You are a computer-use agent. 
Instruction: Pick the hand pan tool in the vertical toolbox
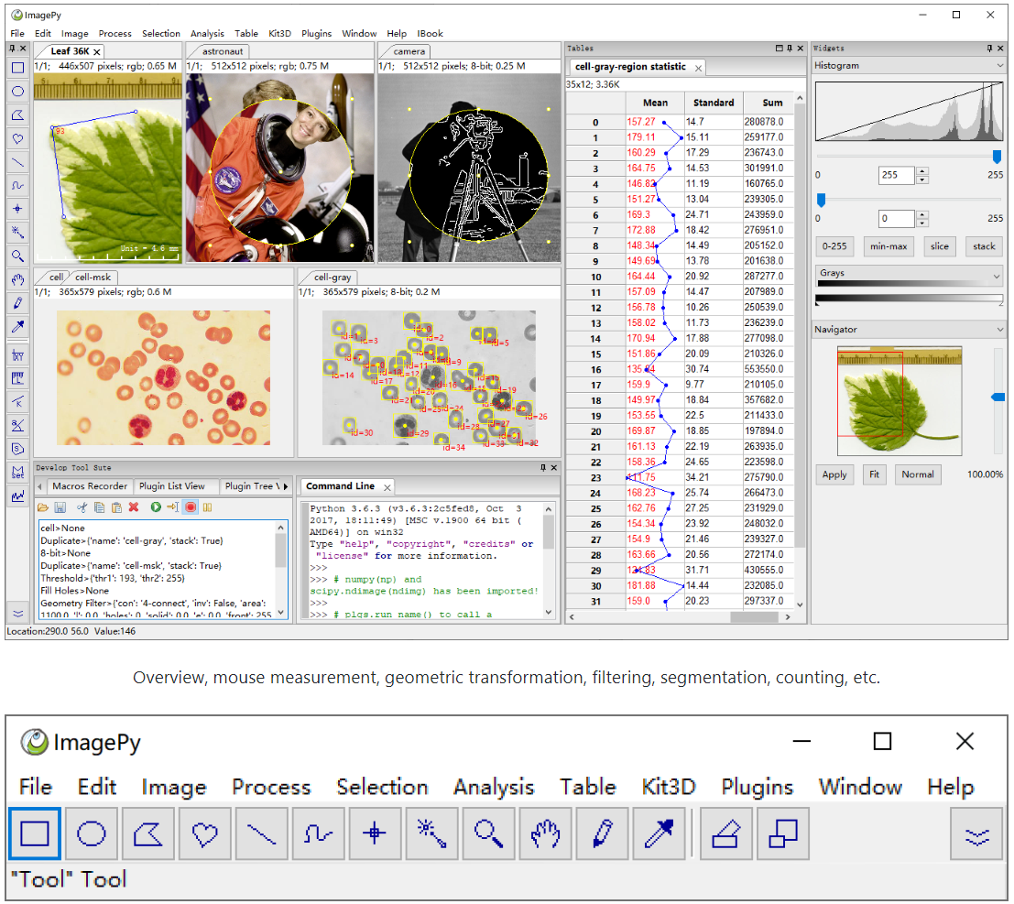pyautogui.click(x=17, y=279)
